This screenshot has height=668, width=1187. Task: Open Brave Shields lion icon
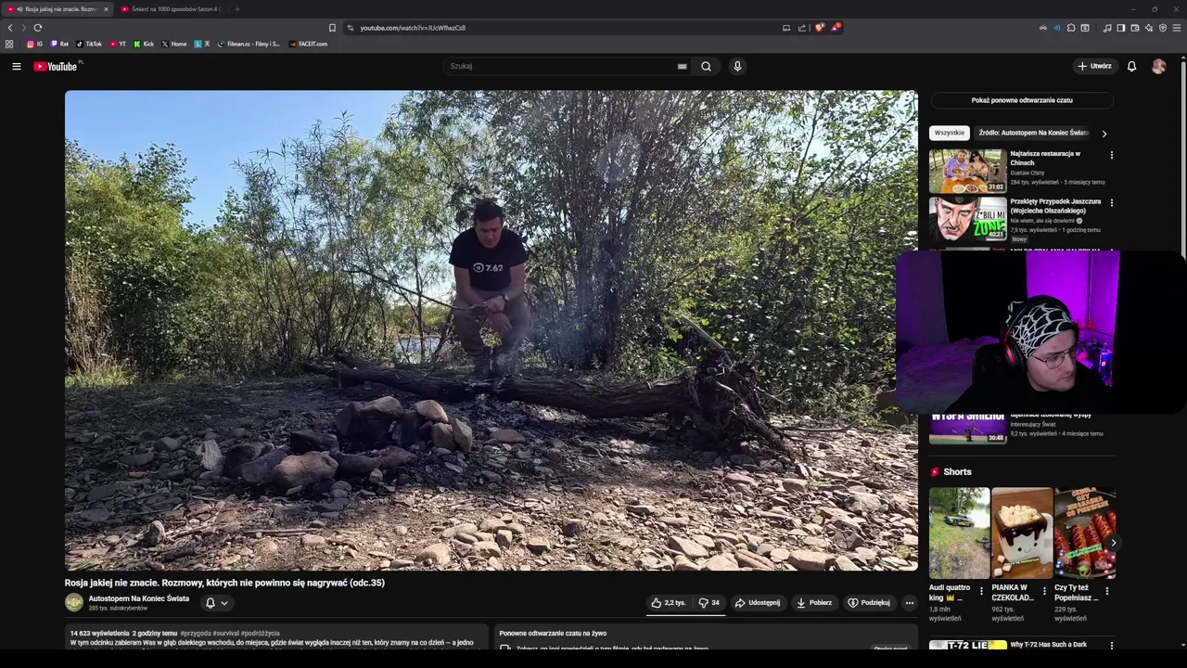pos(819,28)
